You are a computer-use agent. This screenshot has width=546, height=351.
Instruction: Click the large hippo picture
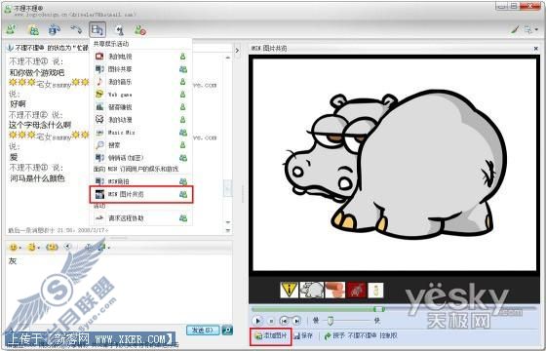click(394, 165)
